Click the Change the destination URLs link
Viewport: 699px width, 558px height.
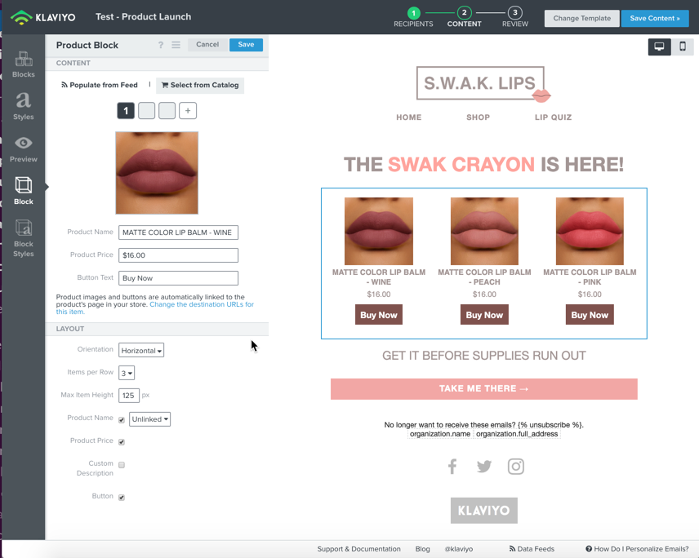coord(201,304)
